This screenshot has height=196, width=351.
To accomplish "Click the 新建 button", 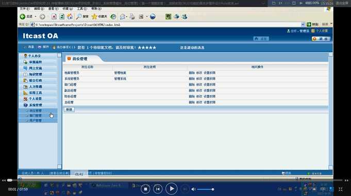I will 69,110.
